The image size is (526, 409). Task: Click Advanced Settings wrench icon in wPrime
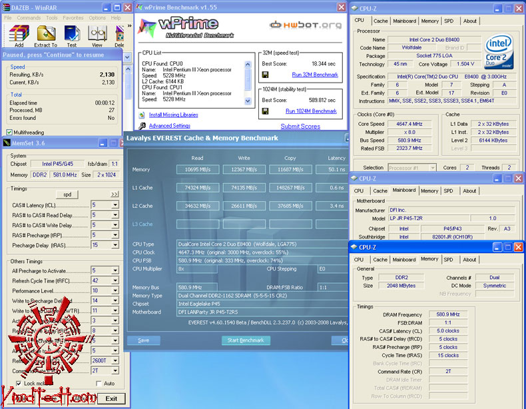click(142, 126)
